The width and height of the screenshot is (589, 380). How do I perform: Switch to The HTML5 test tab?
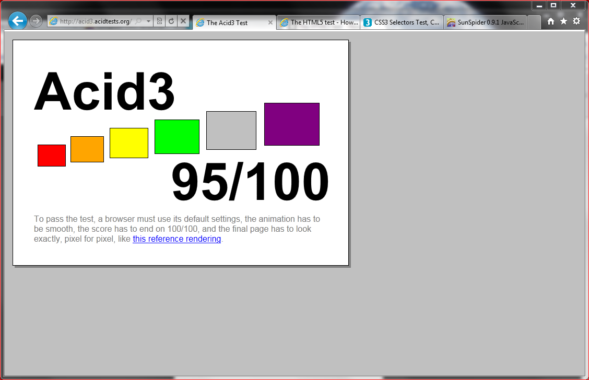pyautogui.click(x=319, y=22)
